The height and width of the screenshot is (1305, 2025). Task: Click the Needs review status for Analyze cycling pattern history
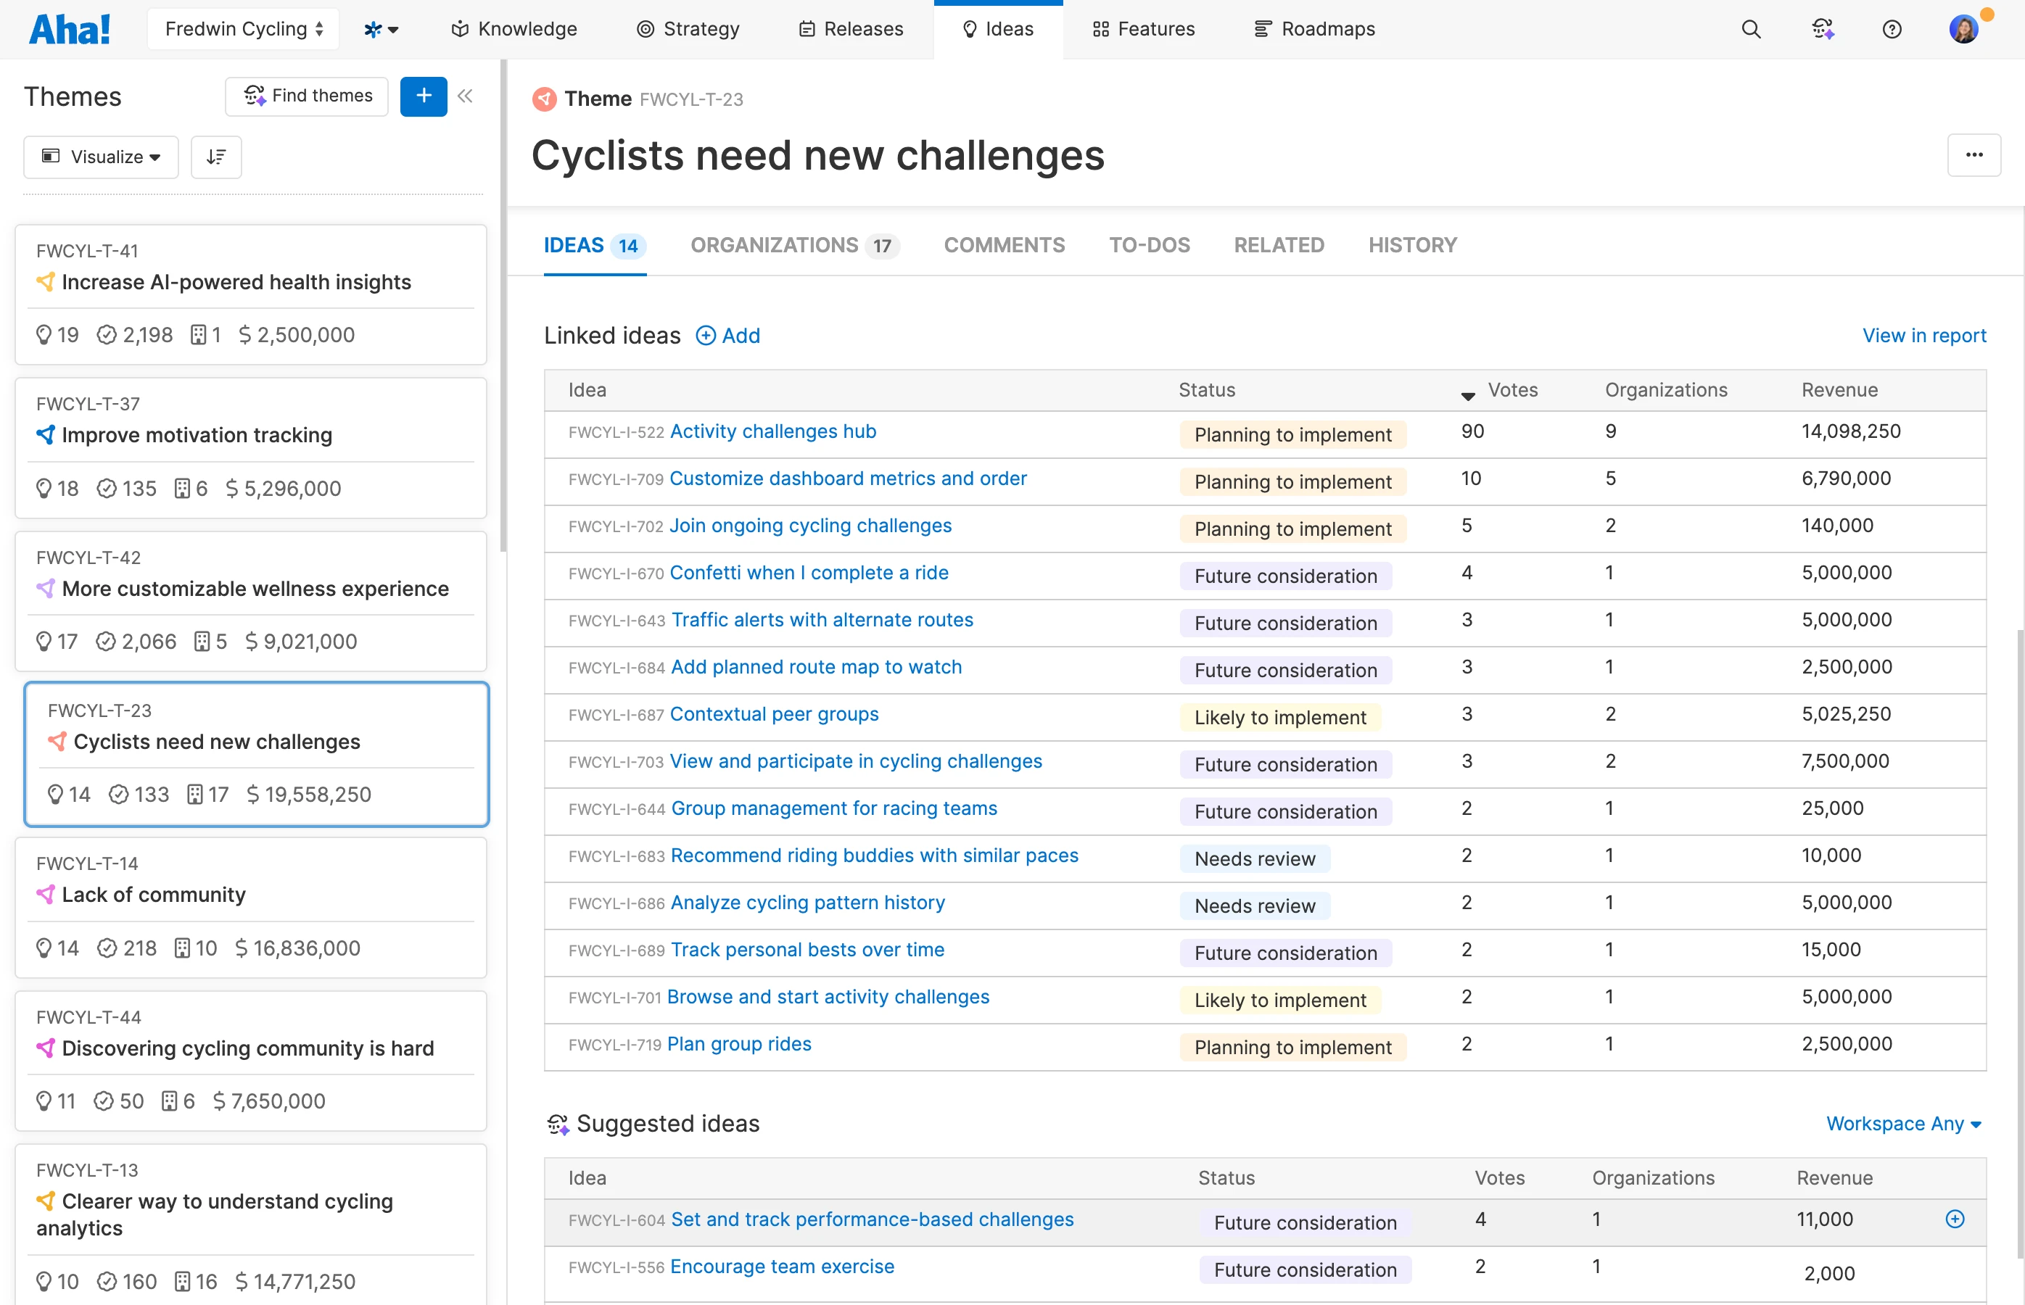pos(1255,906)
